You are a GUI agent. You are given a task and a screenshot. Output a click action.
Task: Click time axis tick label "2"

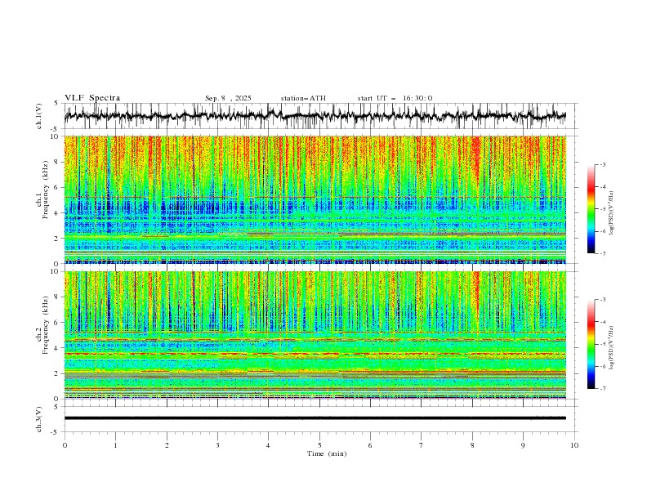point(167,445)
